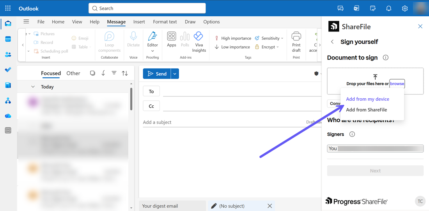Switch to the Format text tab

pos(165,22)
